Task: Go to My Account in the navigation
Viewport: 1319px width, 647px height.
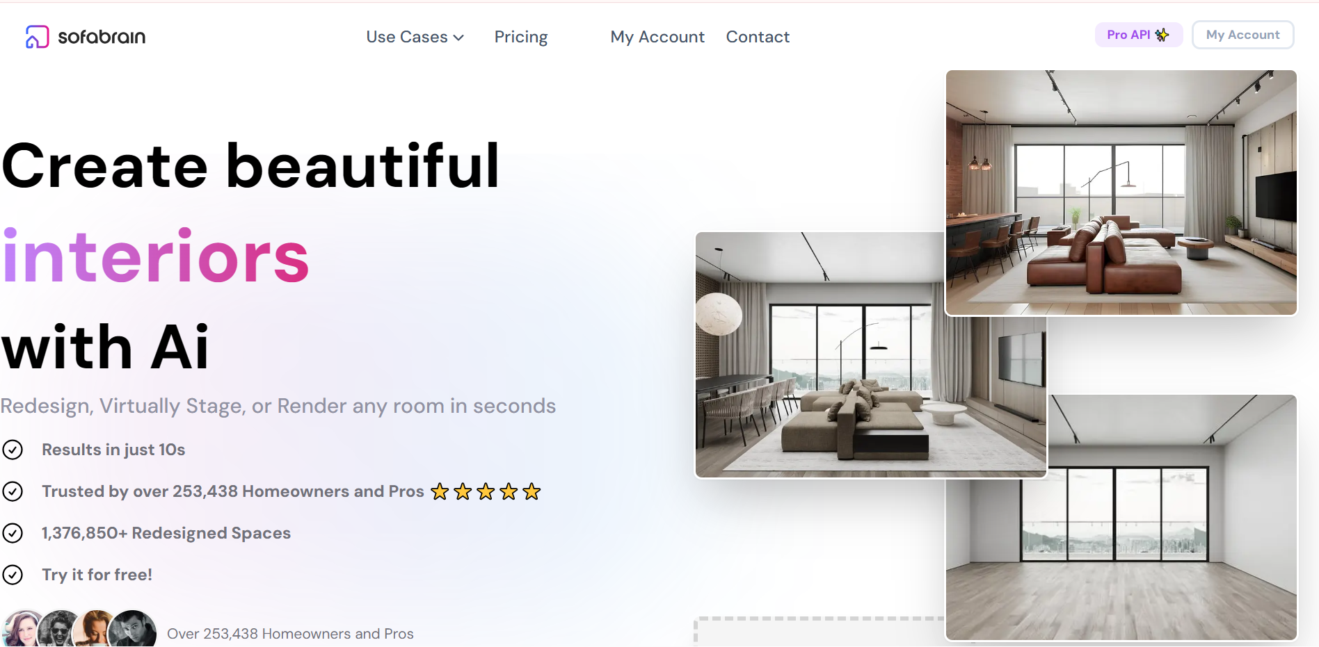Action: click(x=657, y=37)
